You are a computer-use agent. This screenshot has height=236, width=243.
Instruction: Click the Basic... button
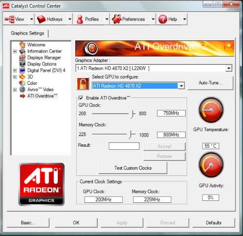28,222
